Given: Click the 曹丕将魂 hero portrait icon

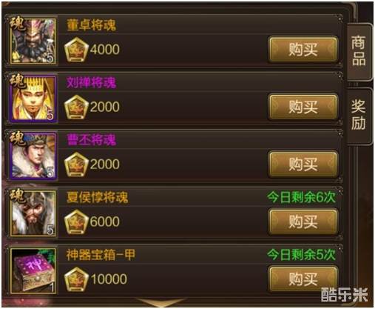Looking at the screenshot, I should click(x=33, y=156).
